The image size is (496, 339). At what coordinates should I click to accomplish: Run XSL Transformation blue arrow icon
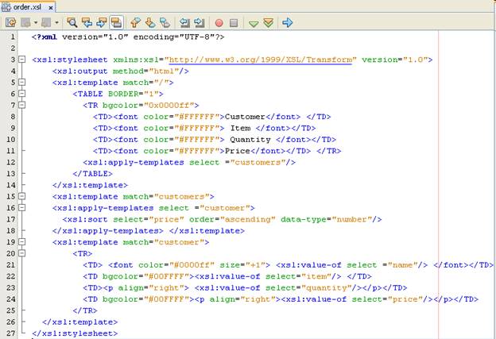coord(287,22)
